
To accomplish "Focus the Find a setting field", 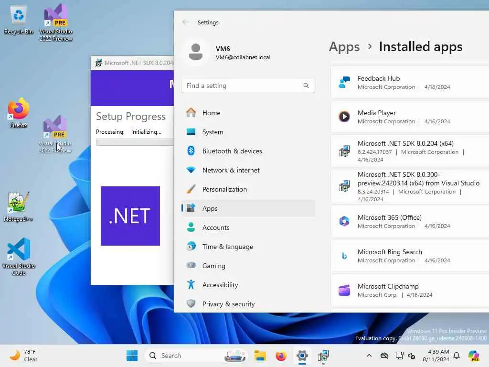I will pyautogui.click(x=248, y=86).
